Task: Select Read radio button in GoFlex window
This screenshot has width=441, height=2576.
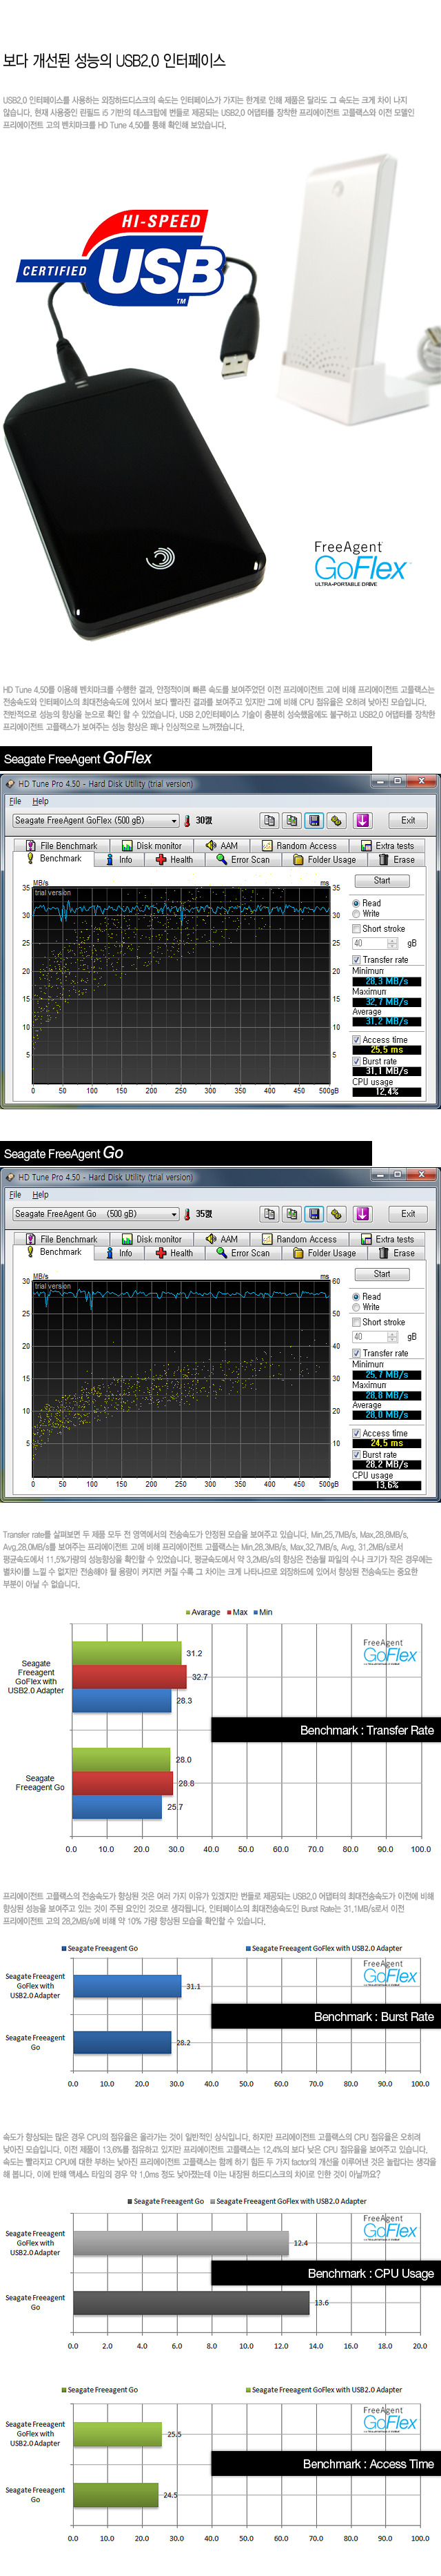Action: pyautogui.click(x=356, y=903)
